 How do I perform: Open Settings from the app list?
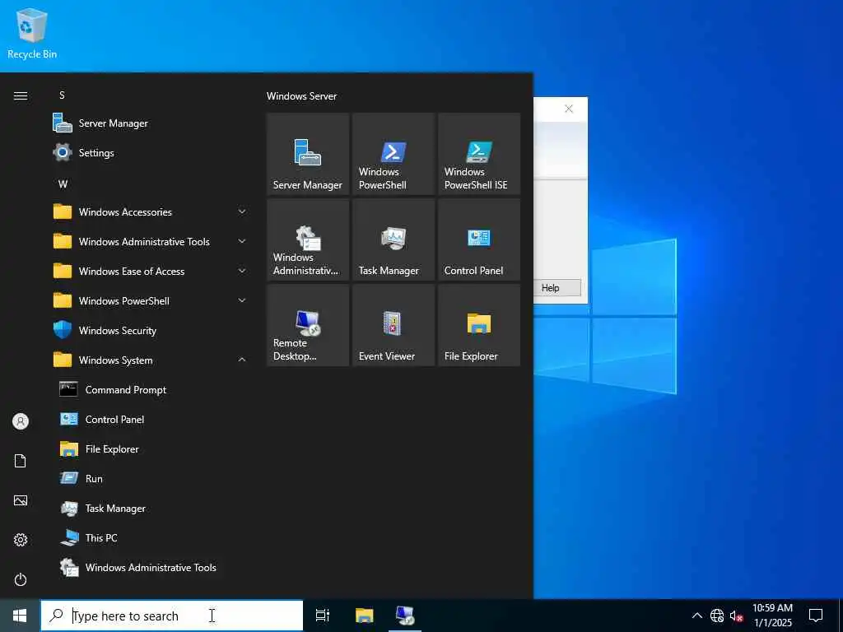point(151,152)
